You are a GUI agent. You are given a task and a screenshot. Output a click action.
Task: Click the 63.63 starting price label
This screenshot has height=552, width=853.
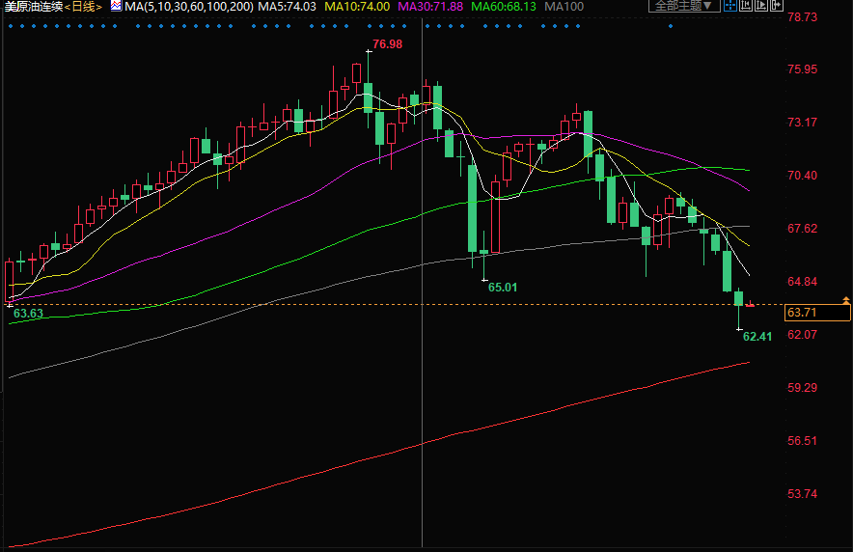[x=28, y=314]
